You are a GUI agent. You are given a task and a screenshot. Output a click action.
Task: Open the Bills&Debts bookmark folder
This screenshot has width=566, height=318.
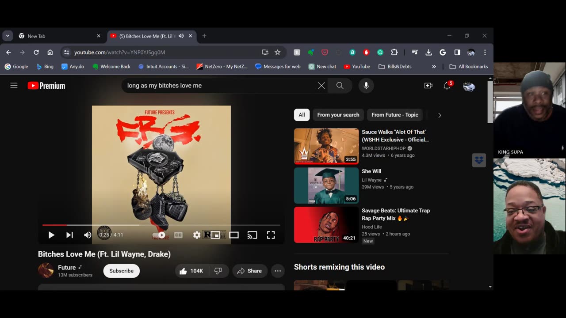[x=395, y=67]
